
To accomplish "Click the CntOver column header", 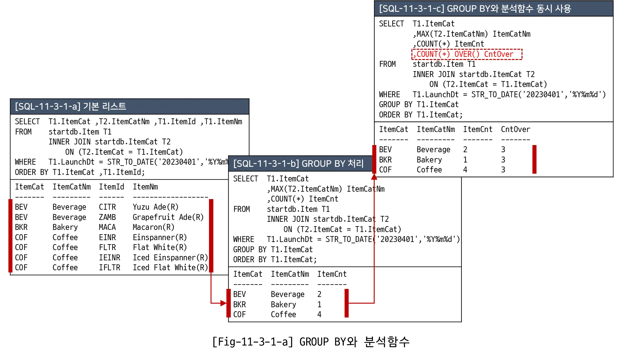I will pos(515,129).
